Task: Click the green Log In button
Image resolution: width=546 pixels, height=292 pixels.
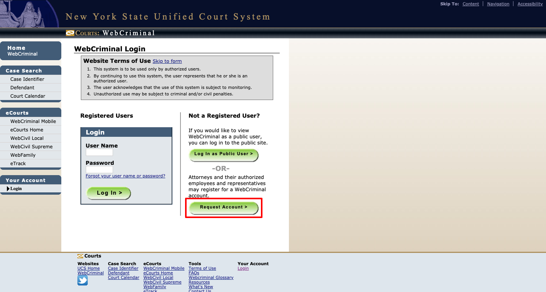Action: [x=109, y=193]
